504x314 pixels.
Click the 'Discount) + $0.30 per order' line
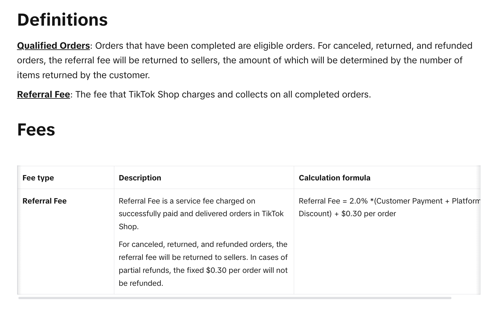(x=347, y=214)
